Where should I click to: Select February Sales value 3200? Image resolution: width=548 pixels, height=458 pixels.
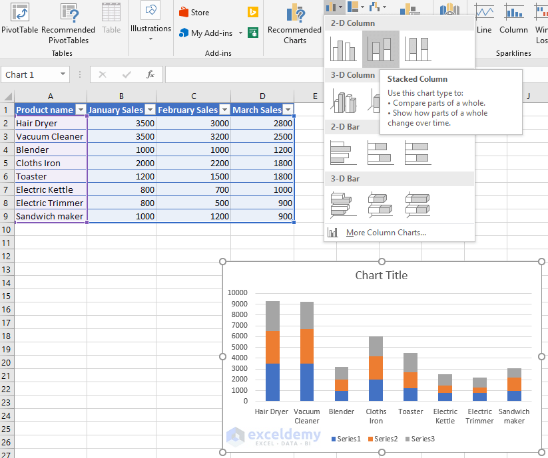coord(194,136)
